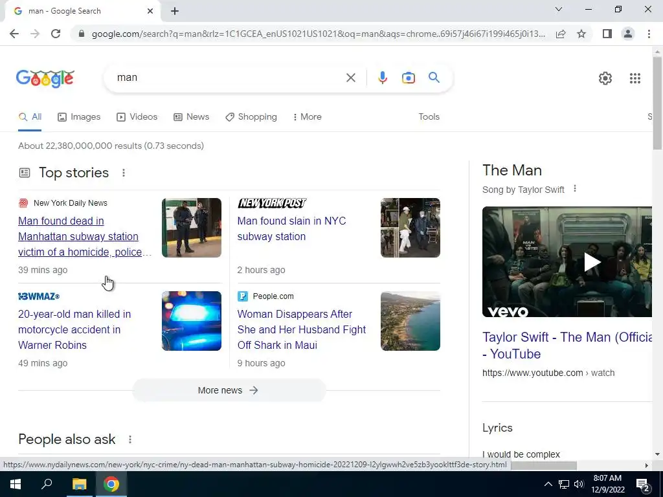Click the address bar URL
The width and height of the screenshot is (663, 497).
pos(318,34)
